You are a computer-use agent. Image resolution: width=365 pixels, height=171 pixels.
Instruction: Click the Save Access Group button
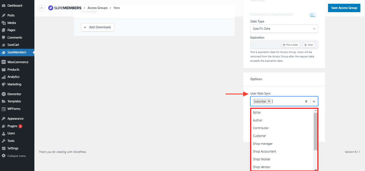coord(344,8)
